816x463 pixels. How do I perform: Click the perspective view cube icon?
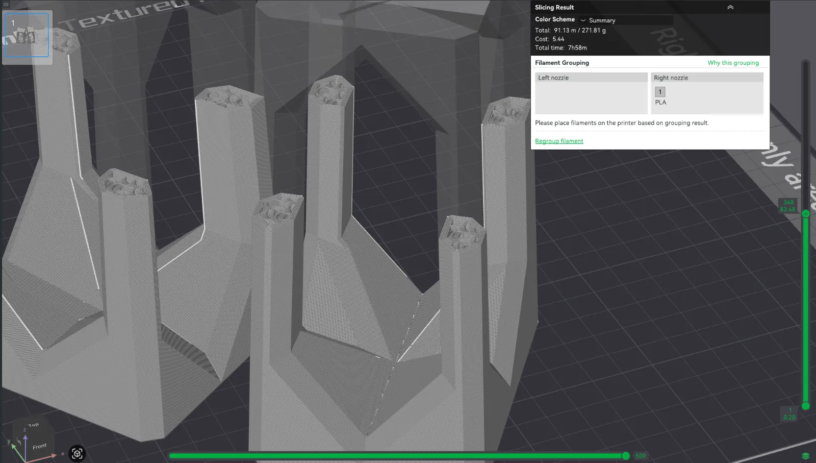77,453
